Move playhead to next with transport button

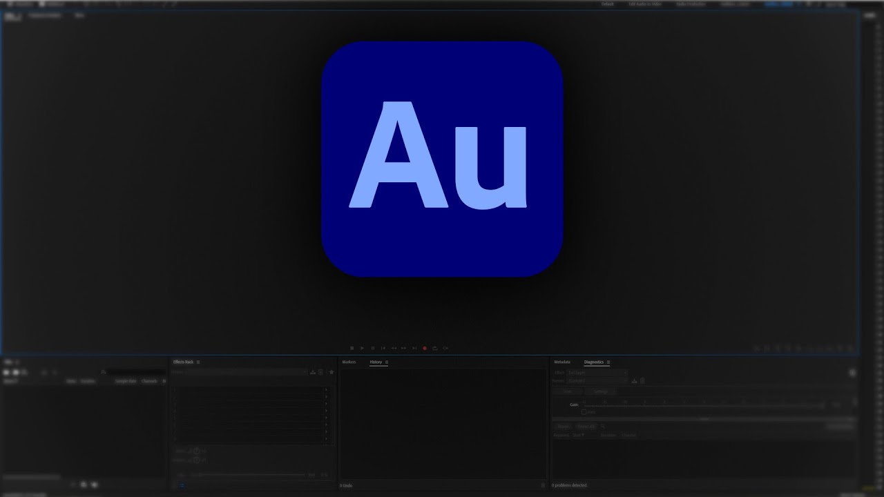pyautogui.click(x=414, y=348)
